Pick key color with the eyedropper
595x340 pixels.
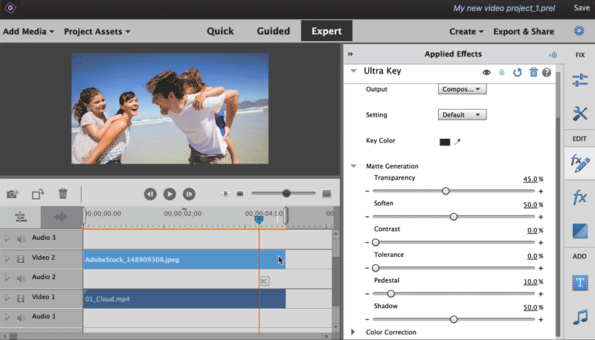[457, 142]
